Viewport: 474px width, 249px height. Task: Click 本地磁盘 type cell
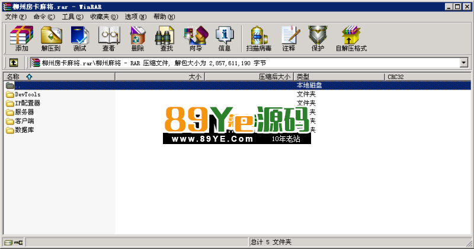pos(309,85)
